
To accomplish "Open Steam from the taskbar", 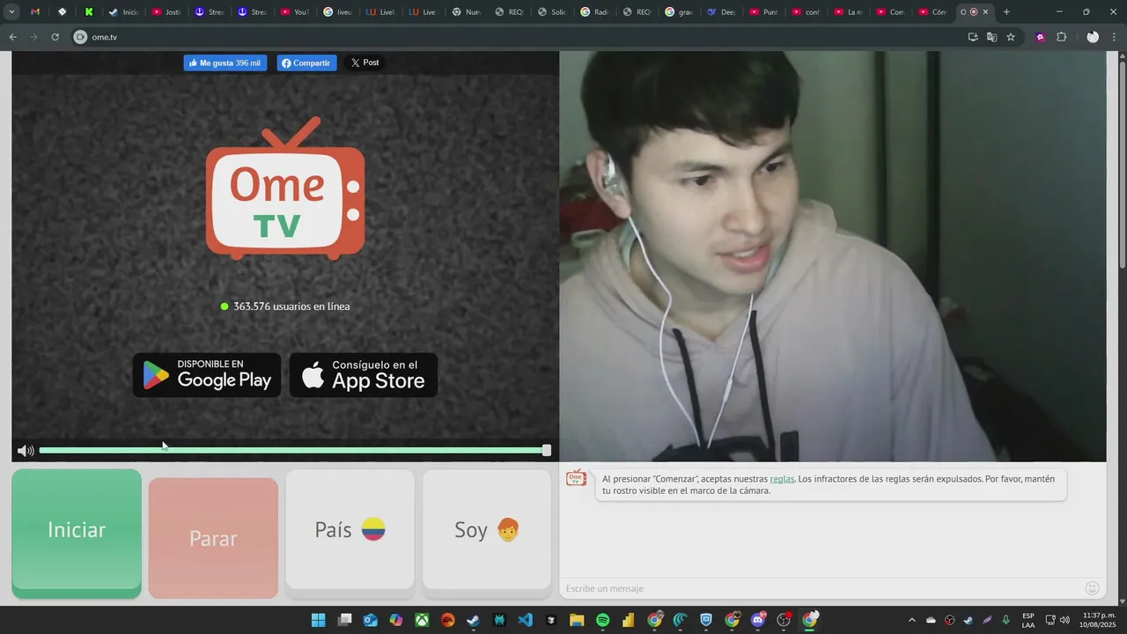I will (x=473, y=620).
